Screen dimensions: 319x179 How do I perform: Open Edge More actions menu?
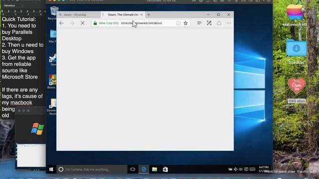click(229, 23)
